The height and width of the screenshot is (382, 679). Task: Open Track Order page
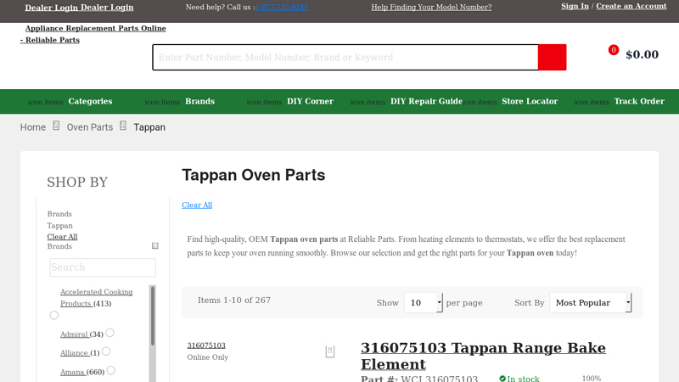click(x=639, y=101)
